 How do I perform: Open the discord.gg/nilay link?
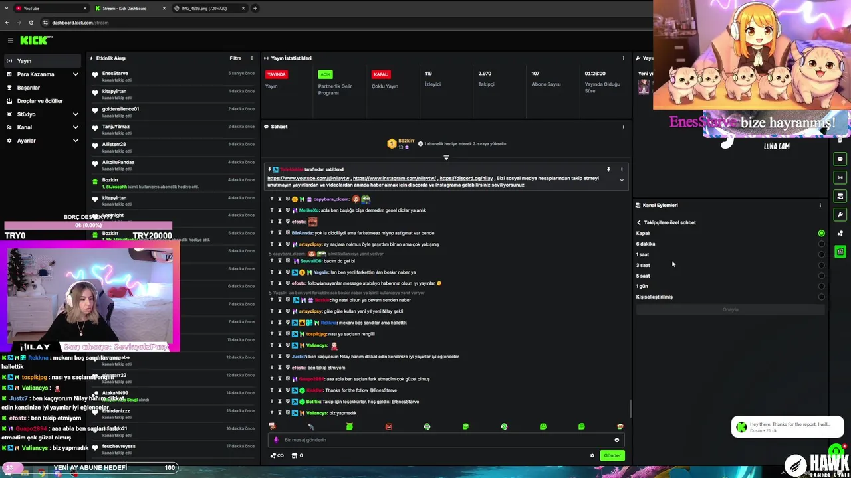click(x=466, y=178)
